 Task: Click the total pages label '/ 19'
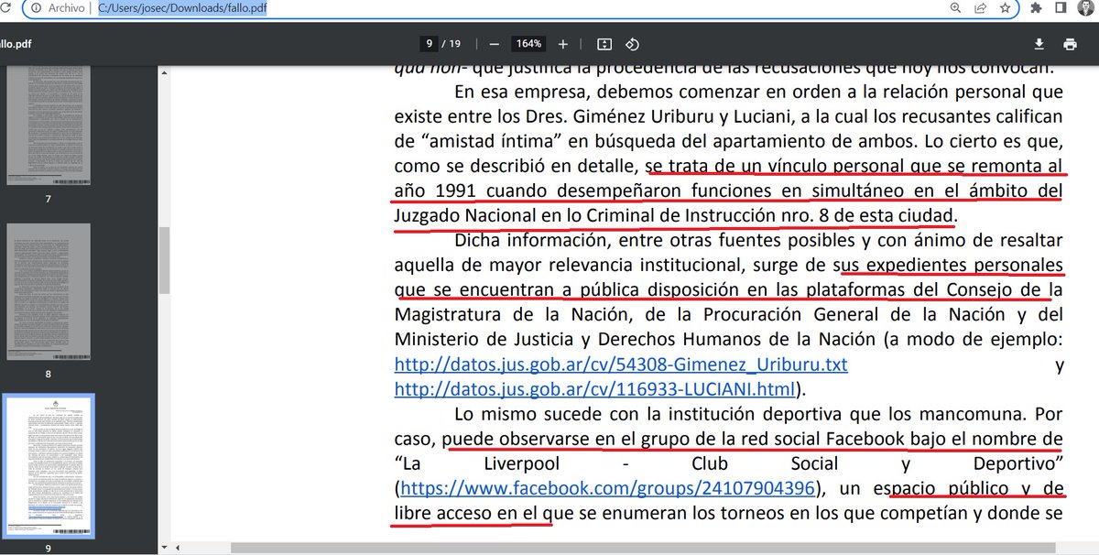pyautogui.click(x=451, y=44)
